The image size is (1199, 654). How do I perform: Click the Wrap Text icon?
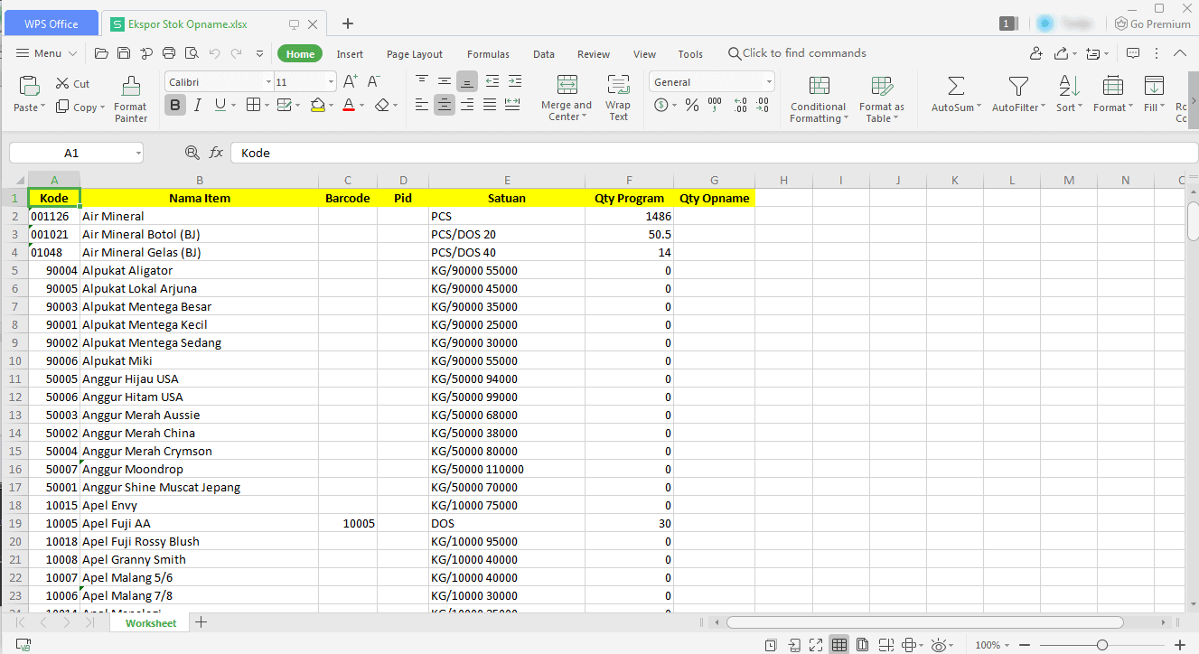[x=618, y=86]
